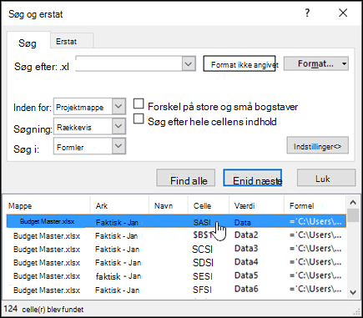This screenshot has height=318, width=363.
Task: Click scroll up arrow in results list
Action: coord(353,202)
